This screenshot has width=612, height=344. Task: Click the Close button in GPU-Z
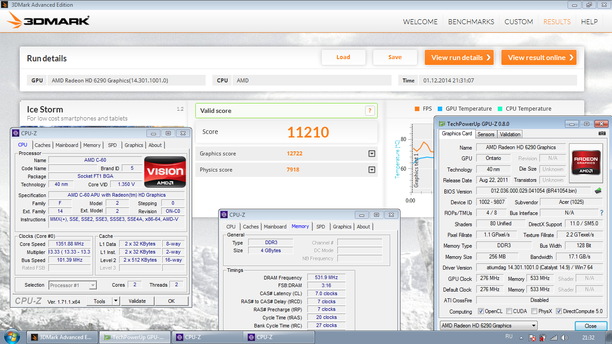(590, 326)
